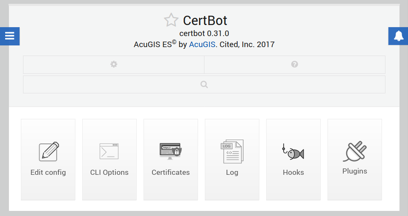Screen dimensions: 408x216
Task: Go to the "Certificates" label
Action: coord(171,172)
